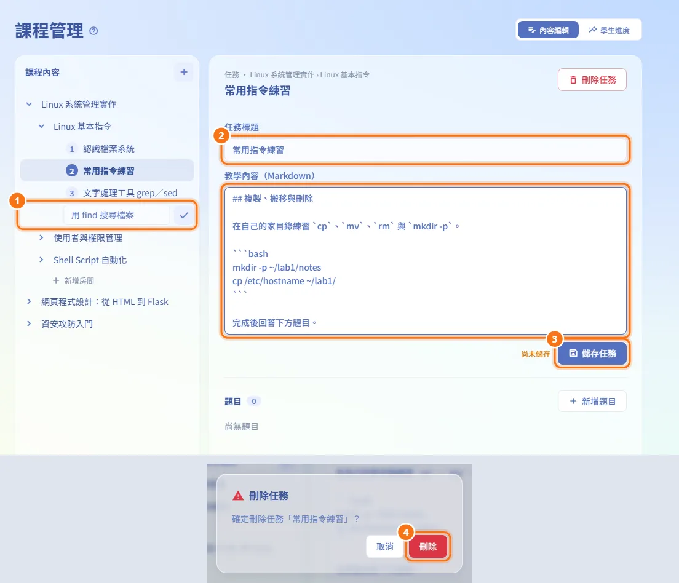Click the 任務標題 input field
Viewport: 679px width, 583px height.
coord(425,150)
